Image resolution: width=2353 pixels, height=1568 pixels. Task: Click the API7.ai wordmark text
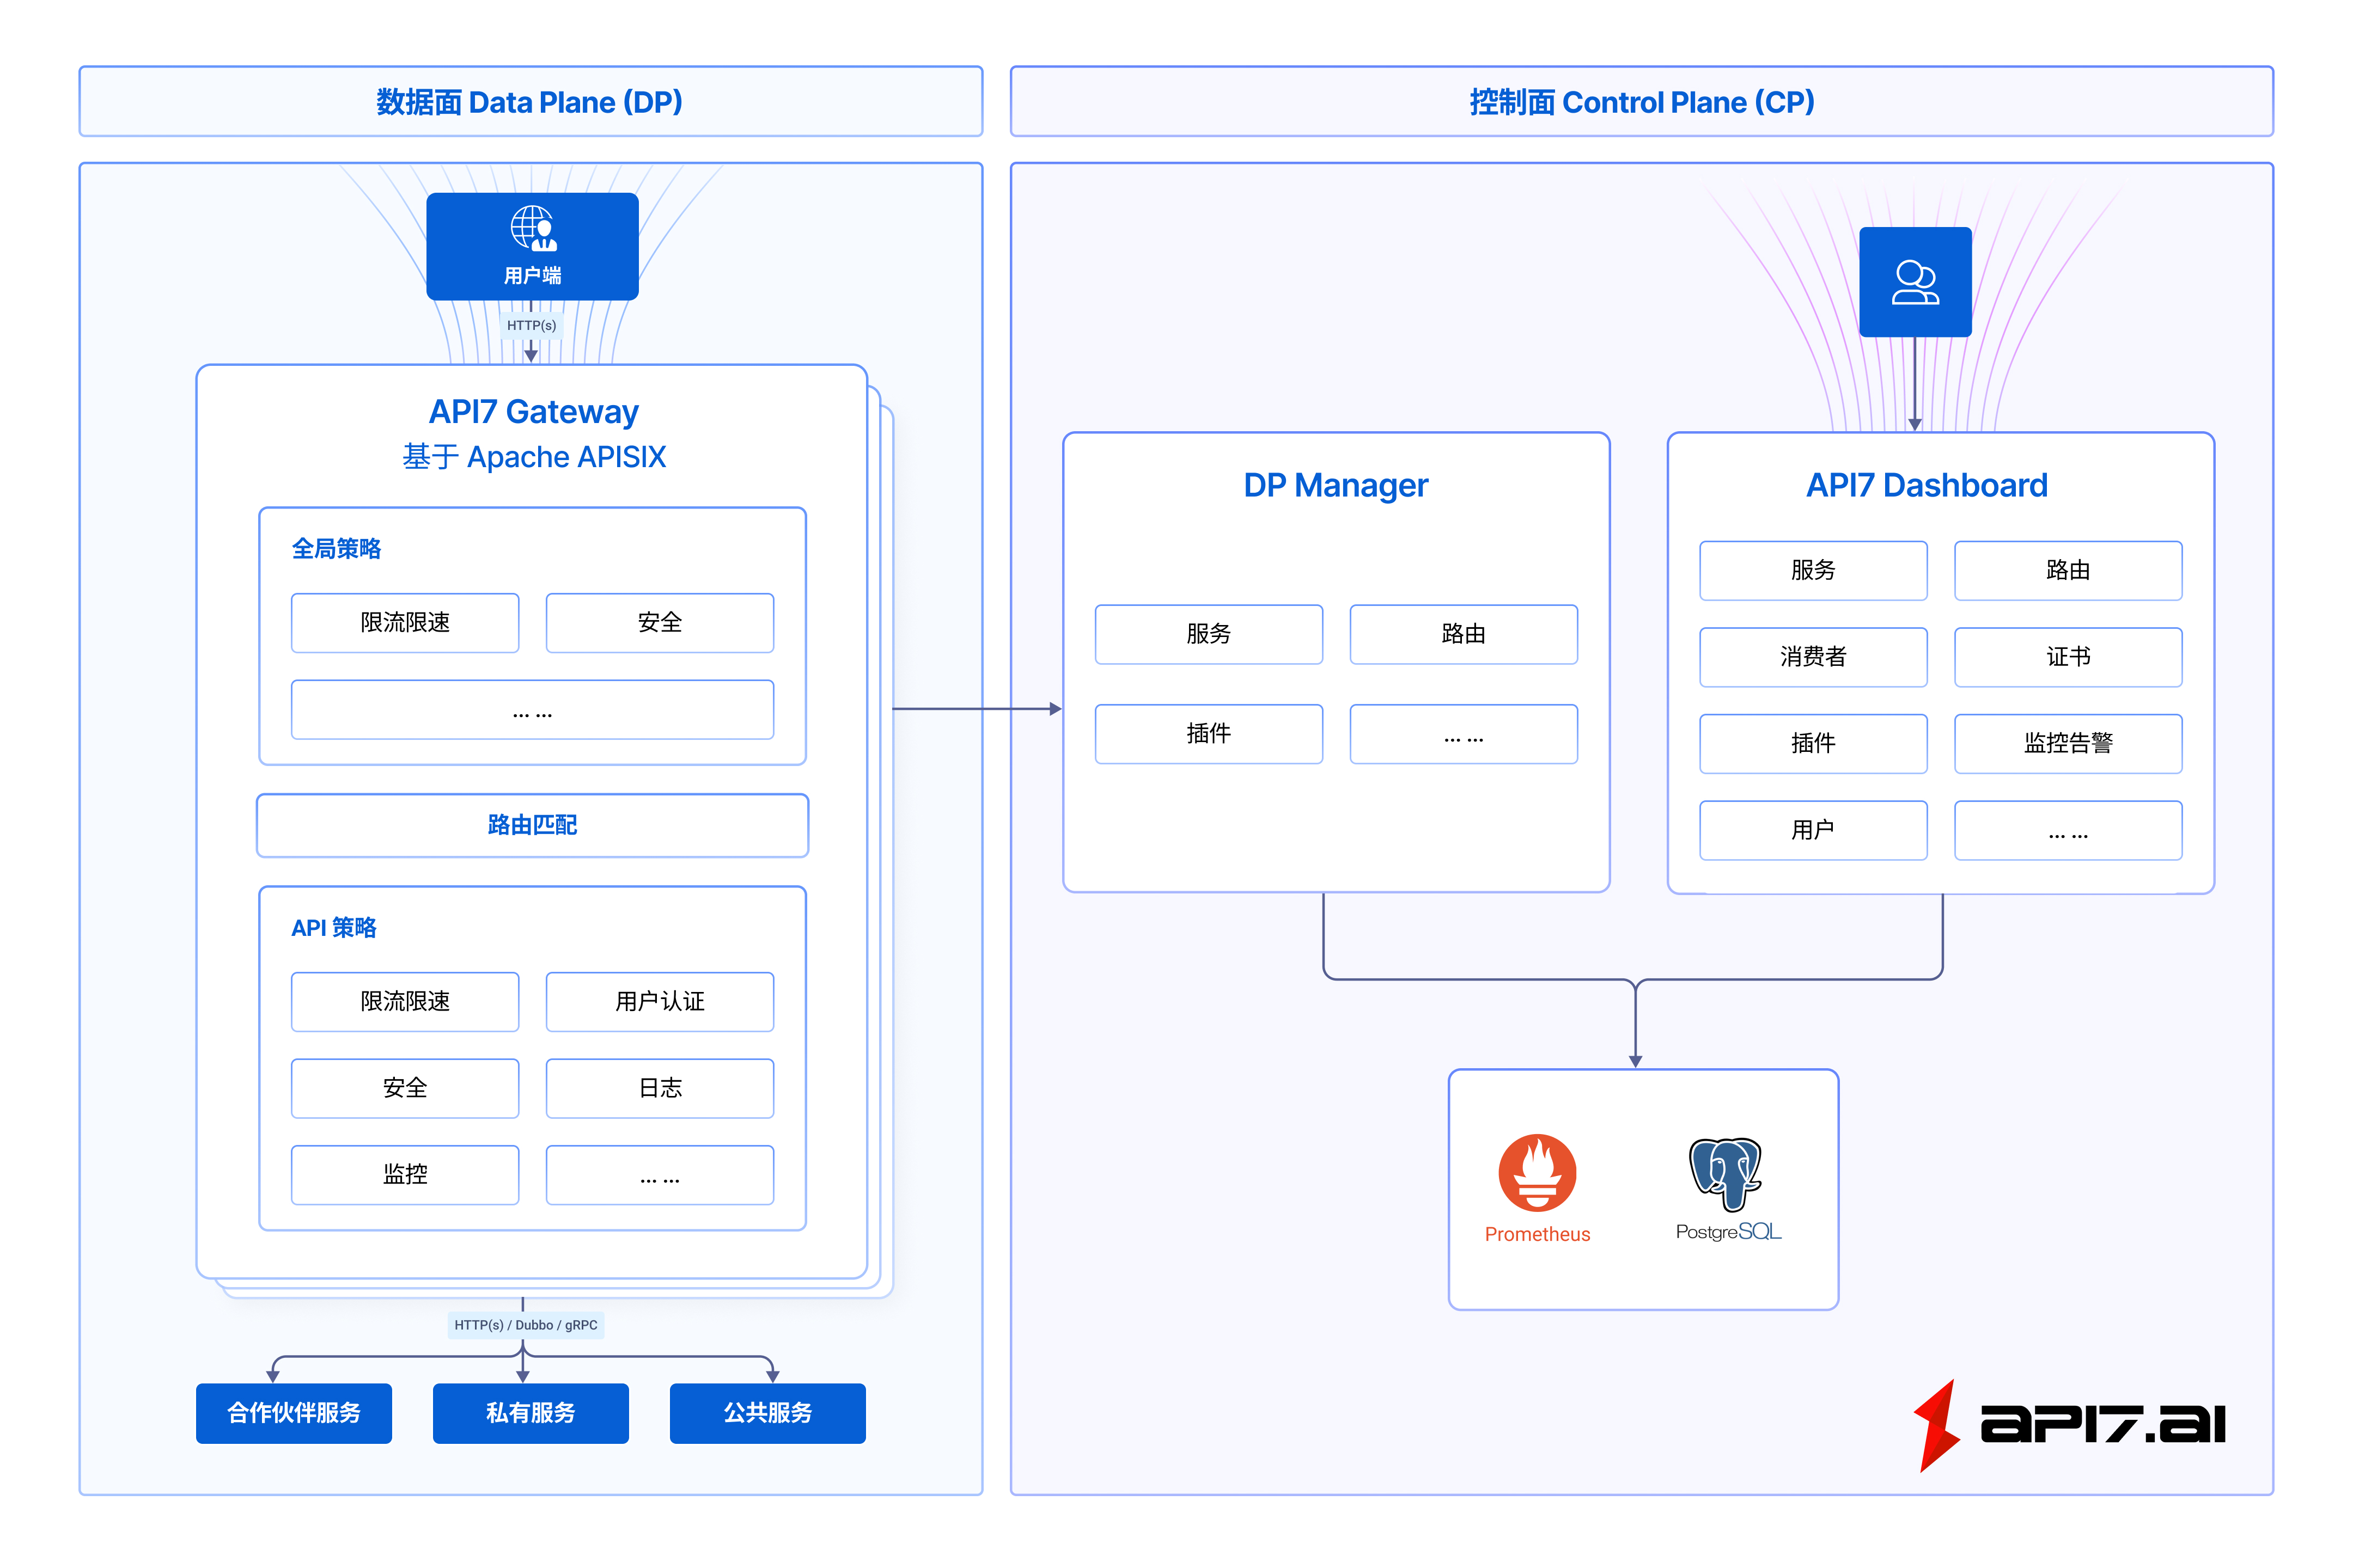[x=2103, y=1424]
